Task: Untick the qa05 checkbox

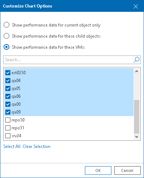Action: click(x=8, y=88)
